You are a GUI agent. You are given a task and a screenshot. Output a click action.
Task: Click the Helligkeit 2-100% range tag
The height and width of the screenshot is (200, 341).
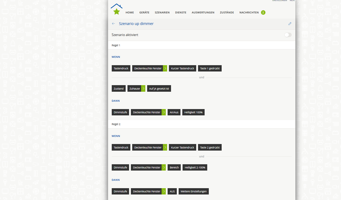(x=195, y=167)
